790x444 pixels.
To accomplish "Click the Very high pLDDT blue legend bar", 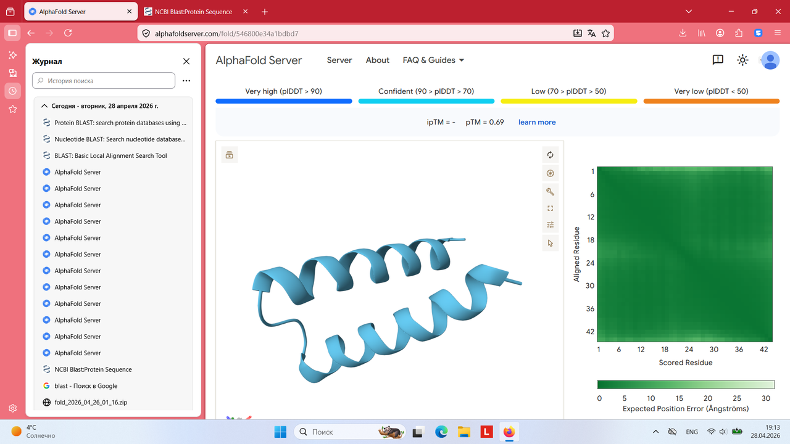I will click(x=284, y=101).
